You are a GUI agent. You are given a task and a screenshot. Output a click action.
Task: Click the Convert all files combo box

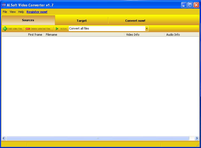(108, 28)
